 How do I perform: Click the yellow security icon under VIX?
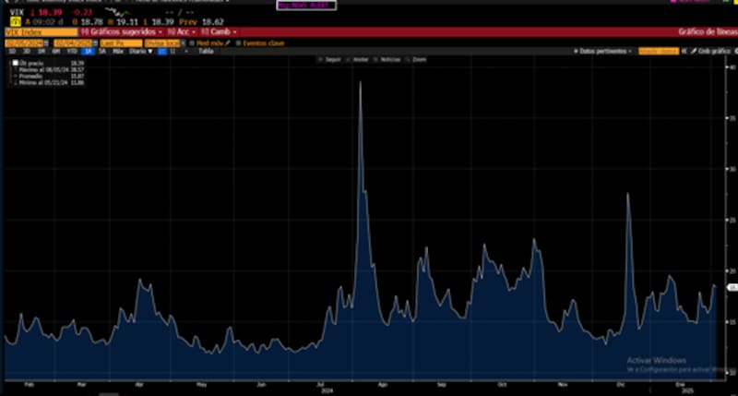pos(14,19)
